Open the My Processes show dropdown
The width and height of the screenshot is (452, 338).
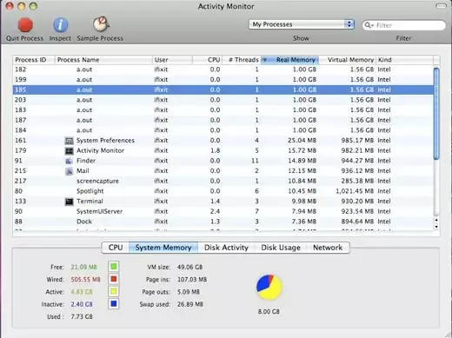[302, 24]
